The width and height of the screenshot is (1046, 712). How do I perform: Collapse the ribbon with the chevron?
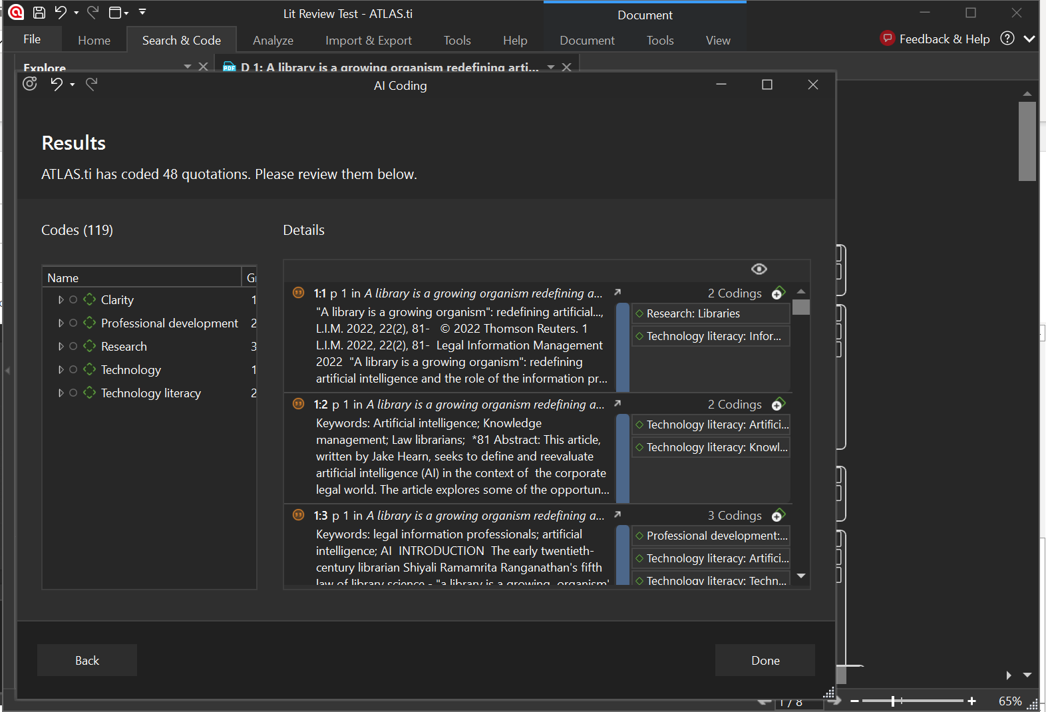(1029, 39)
